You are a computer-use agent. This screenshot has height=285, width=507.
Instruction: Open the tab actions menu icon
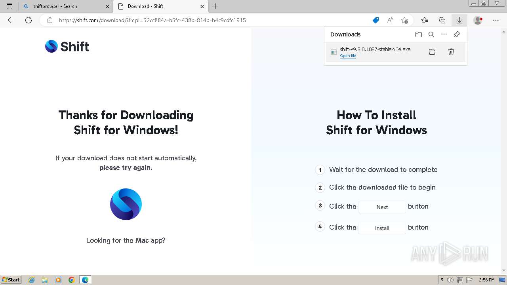(x=10, y=6)
